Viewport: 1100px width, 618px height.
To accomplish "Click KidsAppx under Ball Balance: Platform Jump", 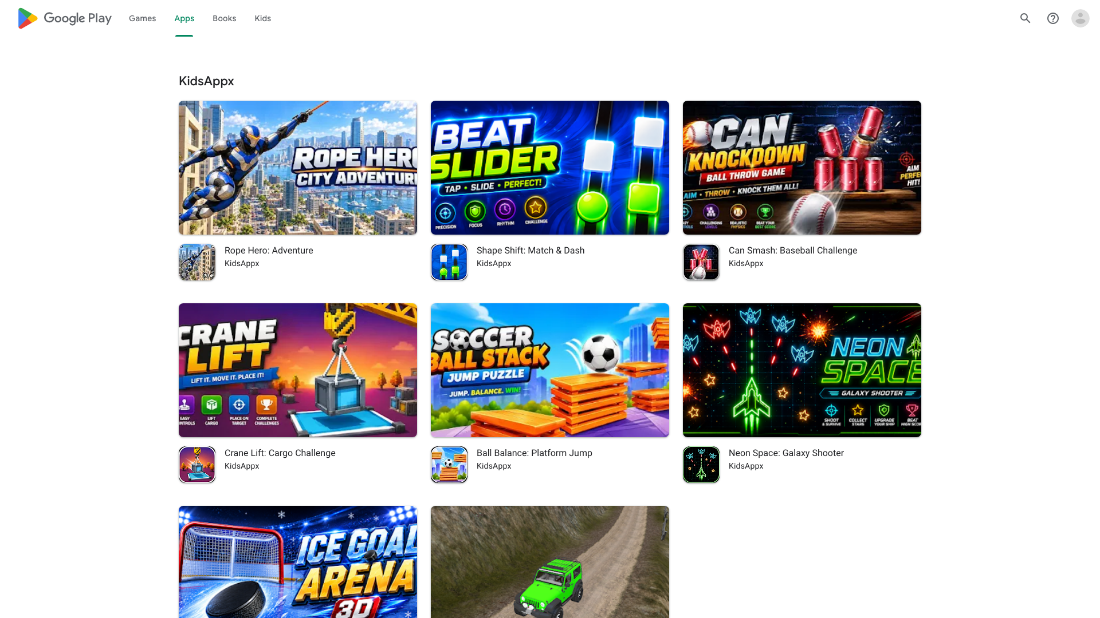I will 494,466.
